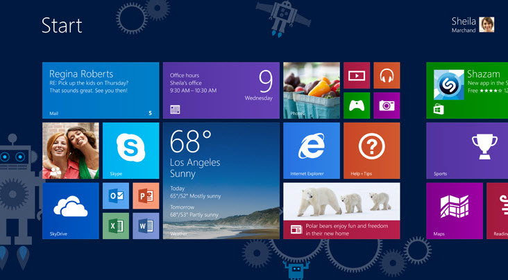Viewport: 508px width, 280px height.
Task: Open Mail tile from Regina Roberts
Action: pos(101,90)
